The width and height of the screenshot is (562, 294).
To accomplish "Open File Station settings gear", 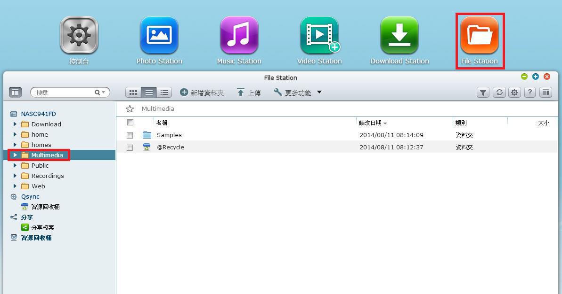I will coord(514,93).
